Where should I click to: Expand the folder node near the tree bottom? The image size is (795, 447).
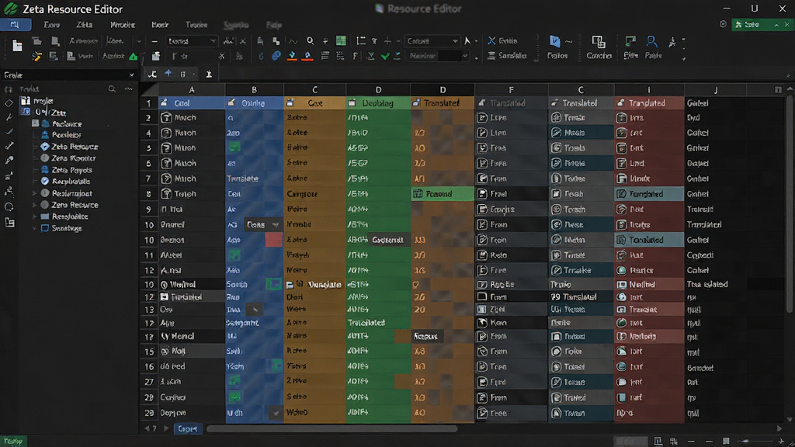(34, 217)
